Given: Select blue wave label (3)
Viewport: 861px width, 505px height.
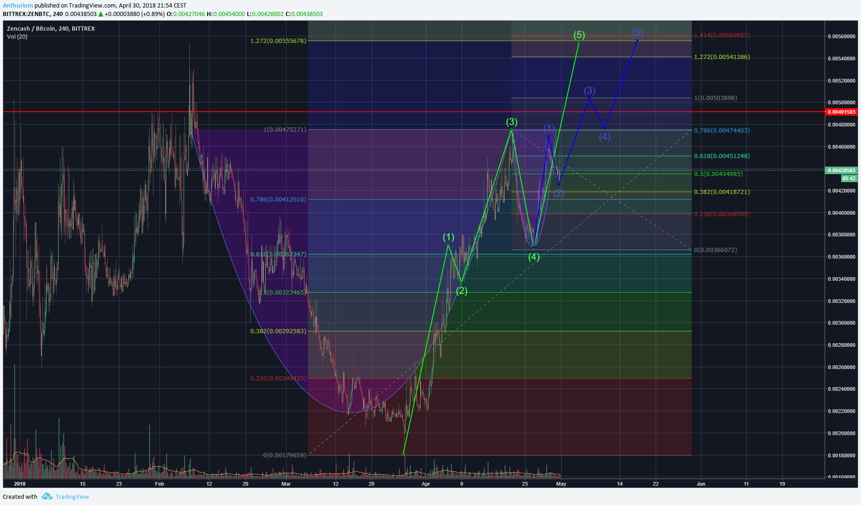Looking at the screenshot, I should [590, 91].
